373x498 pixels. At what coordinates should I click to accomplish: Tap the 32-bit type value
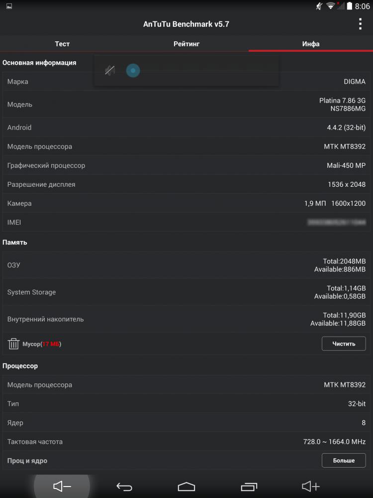(x=357, y=404)
